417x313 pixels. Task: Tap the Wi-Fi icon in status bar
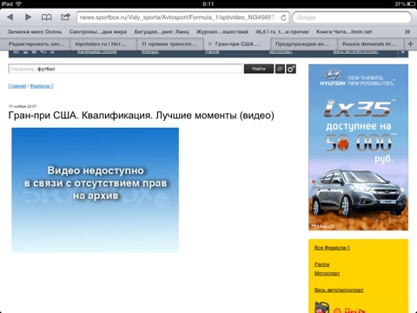18,3
